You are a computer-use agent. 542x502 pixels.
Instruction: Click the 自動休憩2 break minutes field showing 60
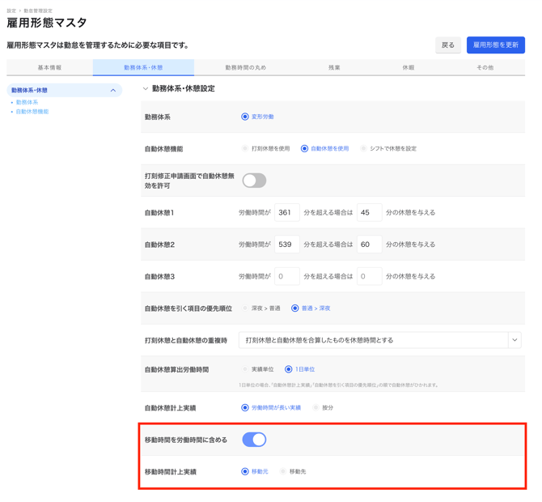369,245
